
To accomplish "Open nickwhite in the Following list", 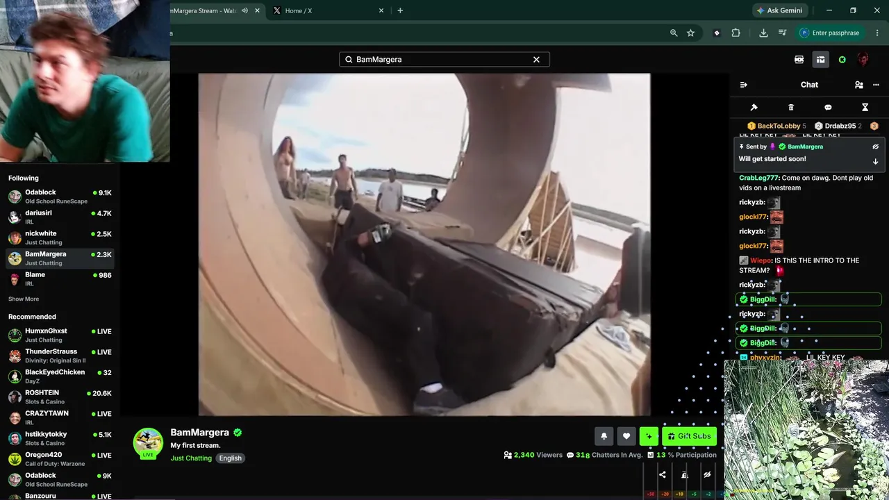I will (x=60, y=237).
